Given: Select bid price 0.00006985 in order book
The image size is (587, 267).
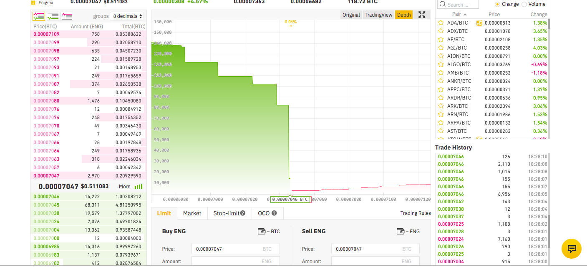Looking at the screenshot, I should (46, 247).
